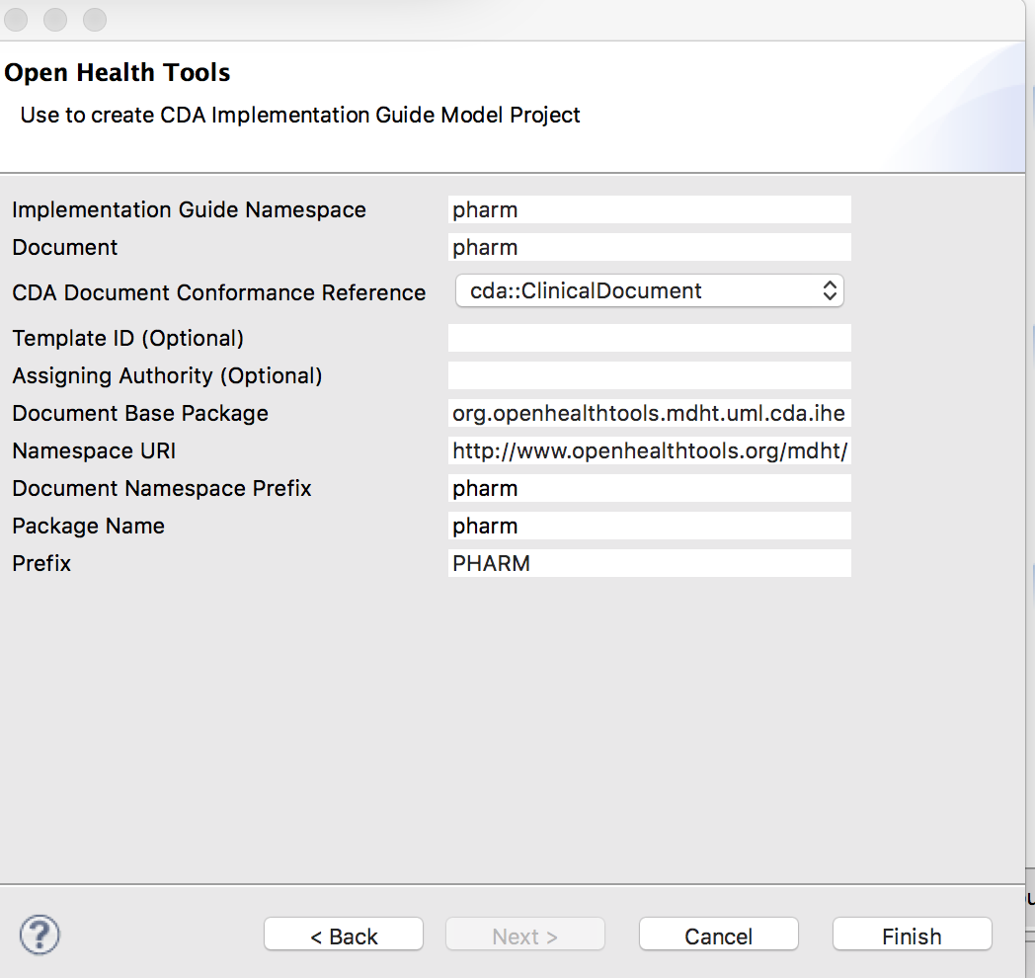Click the Open Health Tools title
This screenshot has height=978, width=1035.
click(117, 72)
